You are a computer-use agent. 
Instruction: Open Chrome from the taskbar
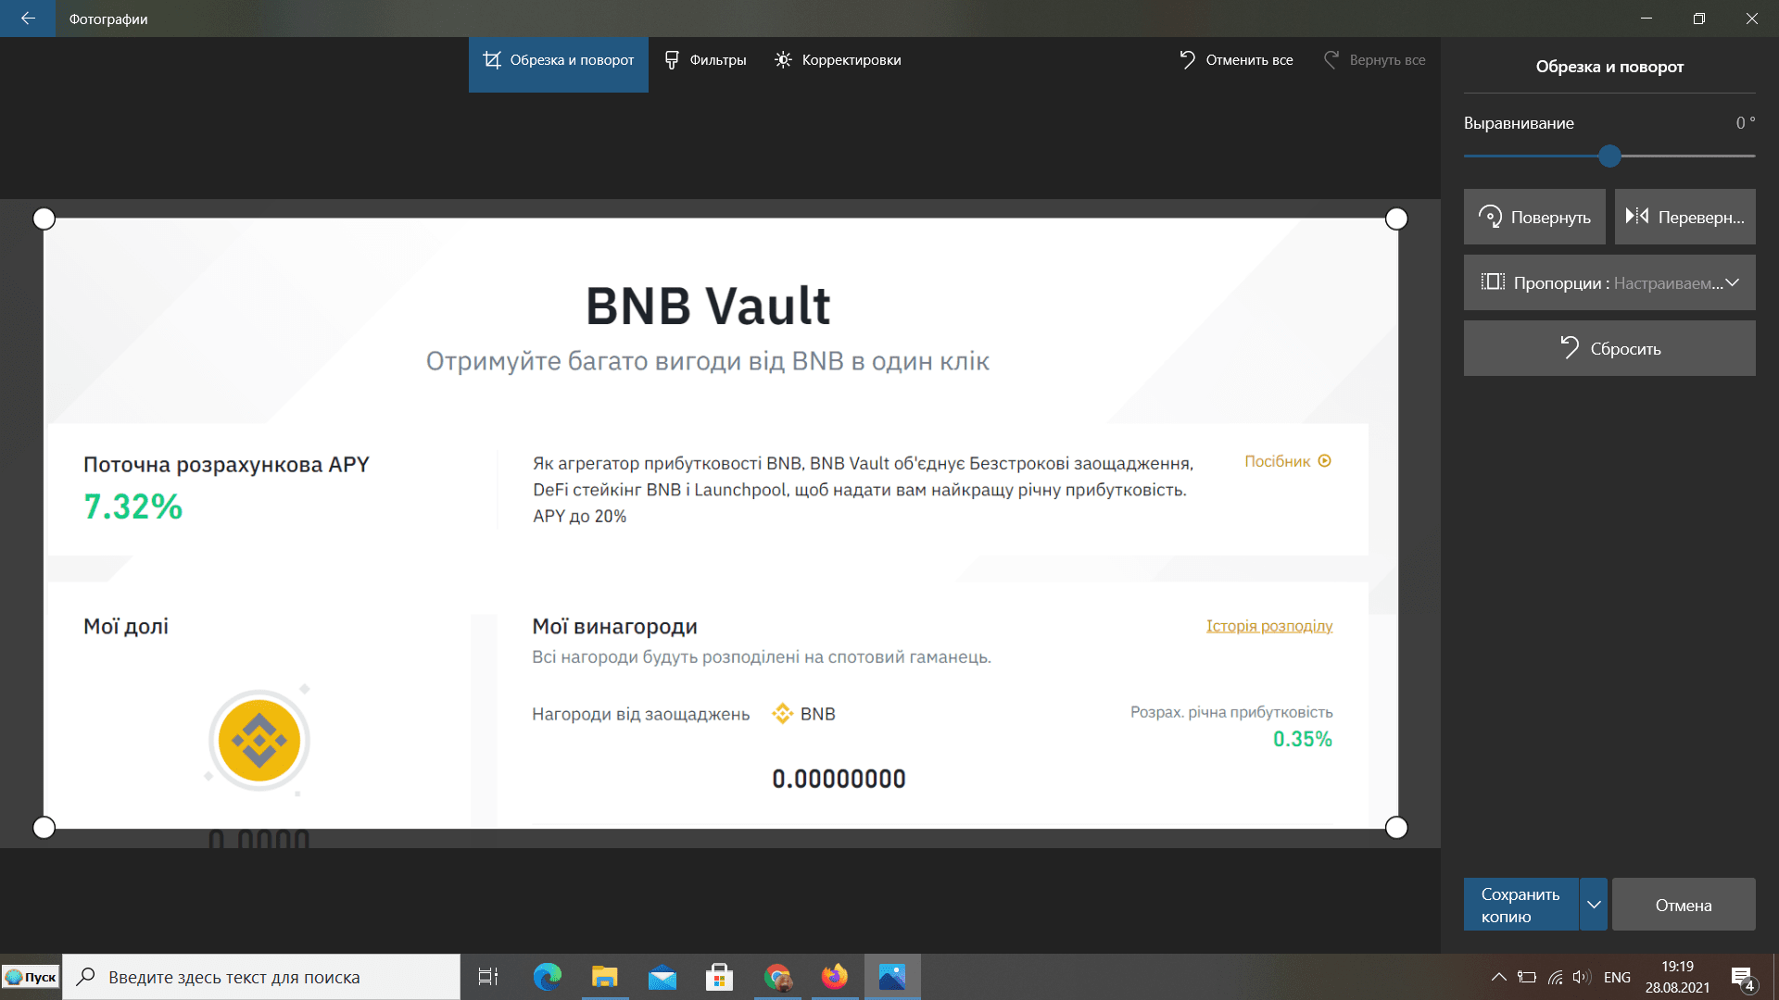(776, 977)
